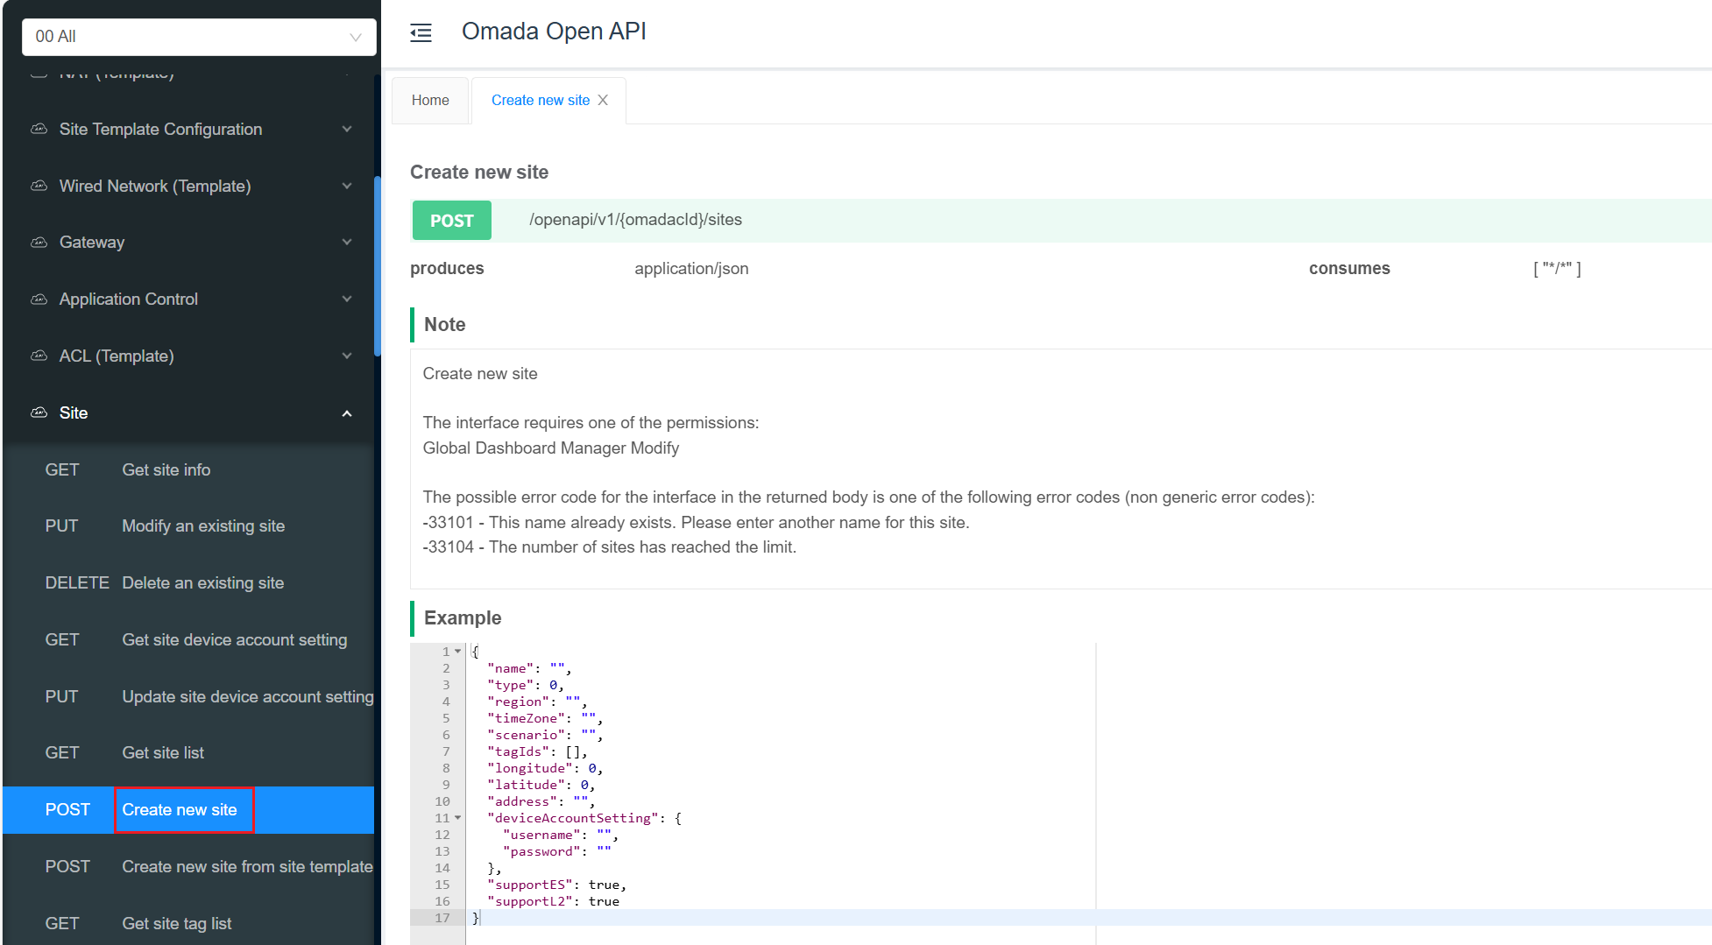Screen dimensions: 1712x945
Task: Close the Create new site tab
Action: (603, 100)
